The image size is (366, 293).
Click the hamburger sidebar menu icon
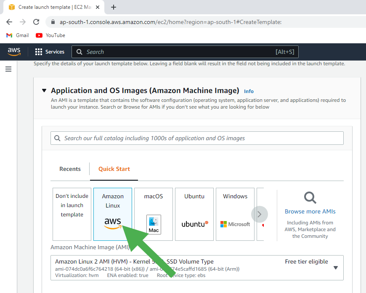click(8, 69)
